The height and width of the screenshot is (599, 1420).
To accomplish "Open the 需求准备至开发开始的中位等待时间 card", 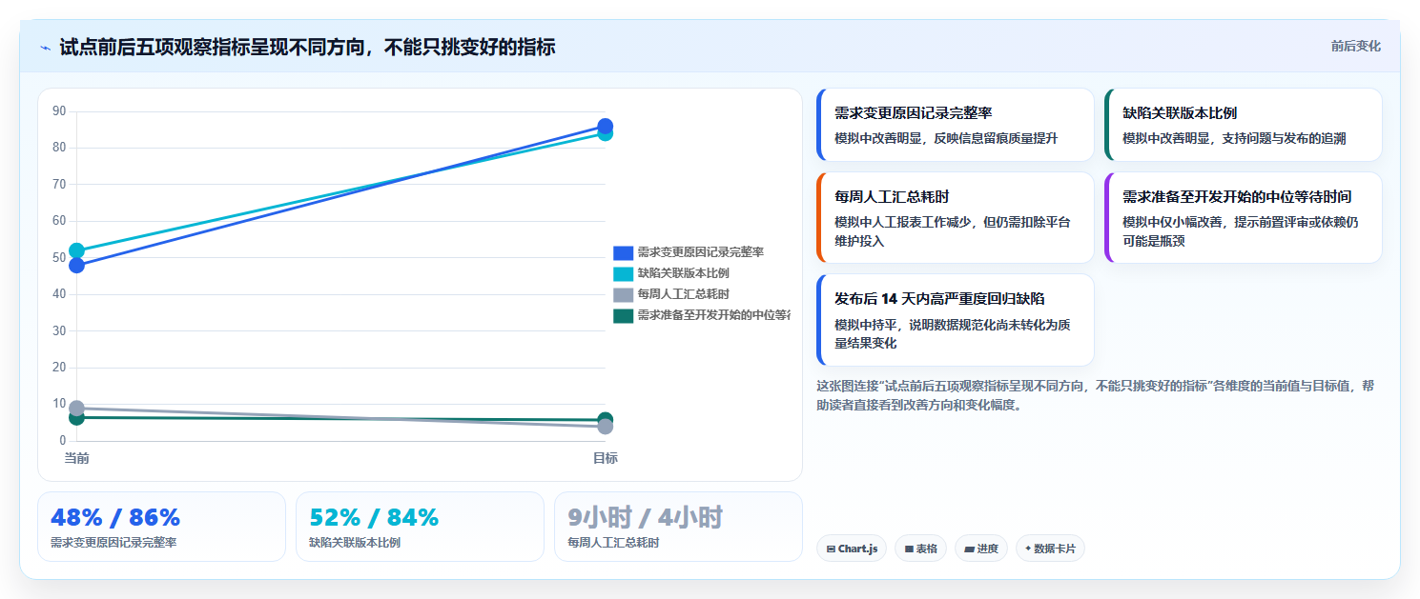I will [1244, 217].
